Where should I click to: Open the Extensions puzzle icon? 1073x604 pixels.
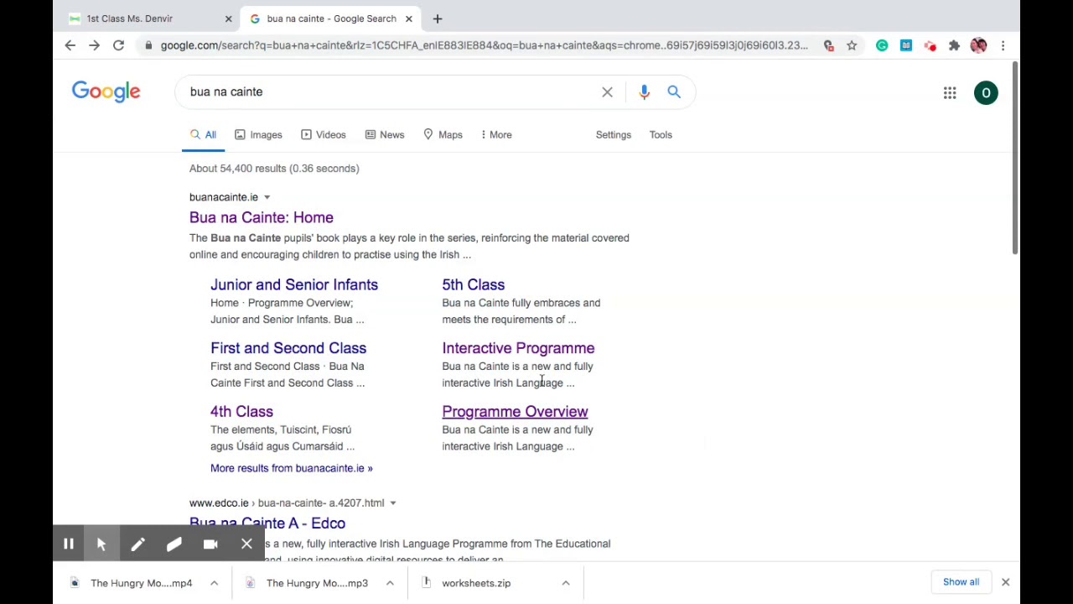954,45
